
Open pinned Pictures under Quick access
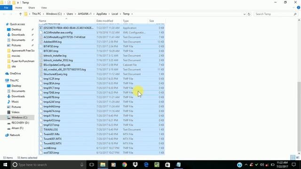point(16,46)
